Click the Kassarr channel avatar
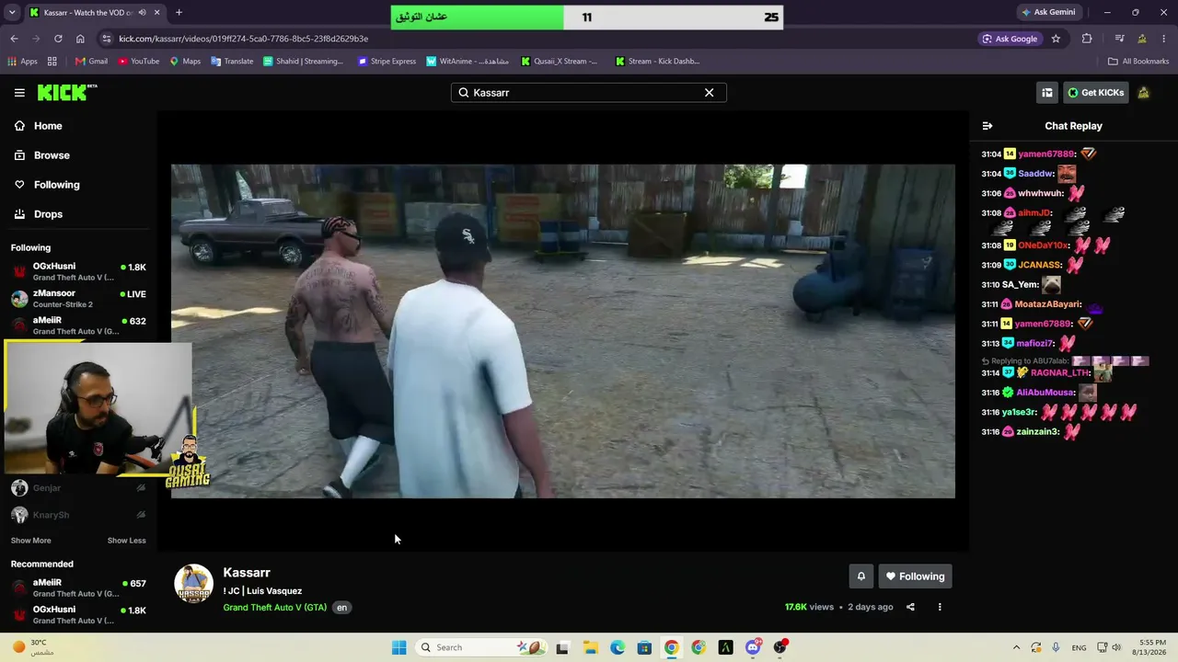1178x662 pixels. 193,584
